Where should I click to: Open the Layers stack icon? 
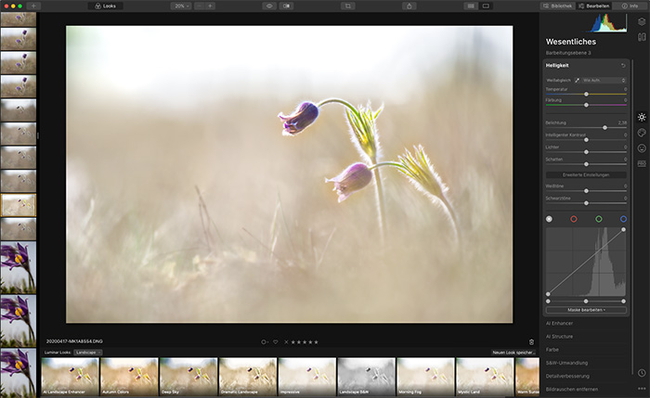642,21
